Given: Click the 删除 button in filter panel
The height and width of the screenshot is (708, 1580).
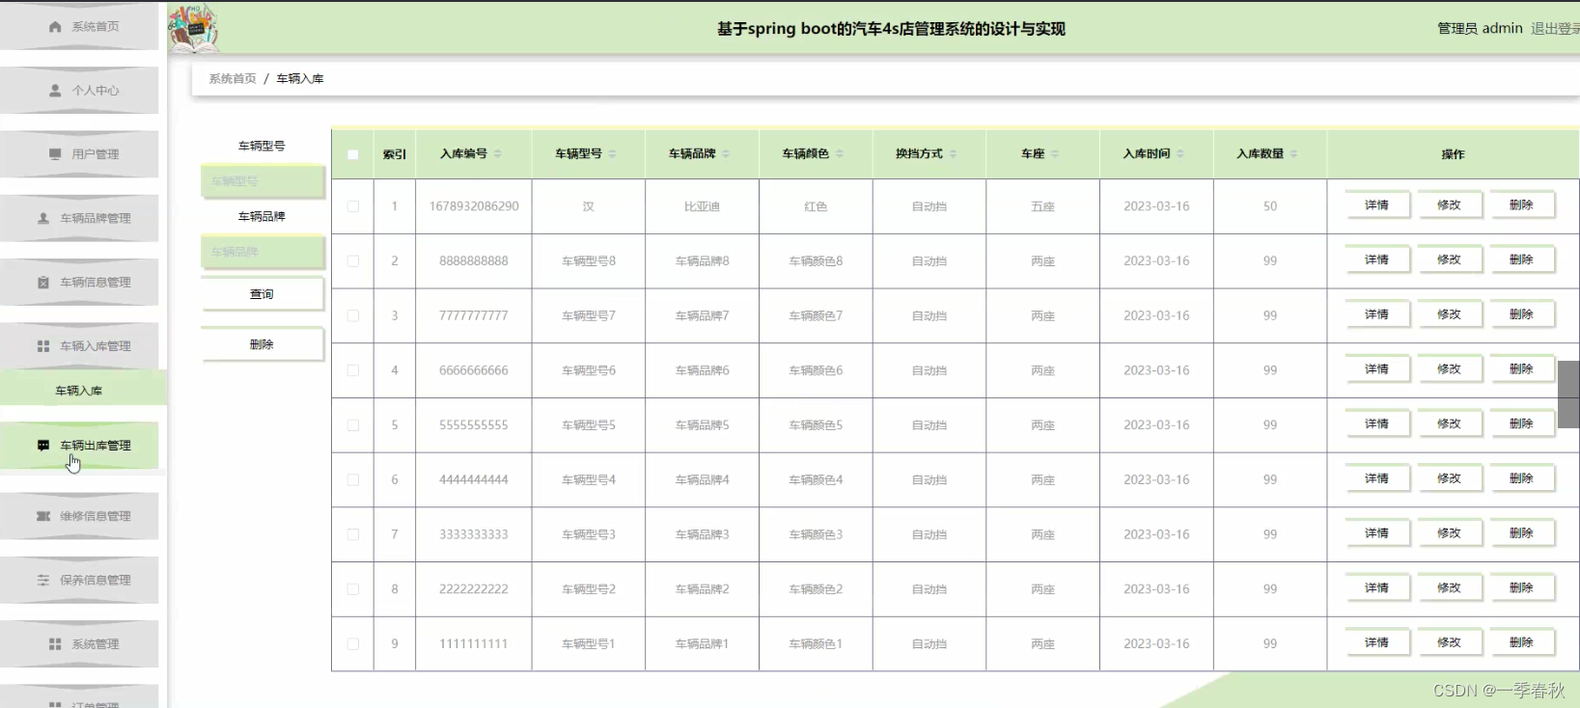Looking at the screenshot, I should 262,344.
